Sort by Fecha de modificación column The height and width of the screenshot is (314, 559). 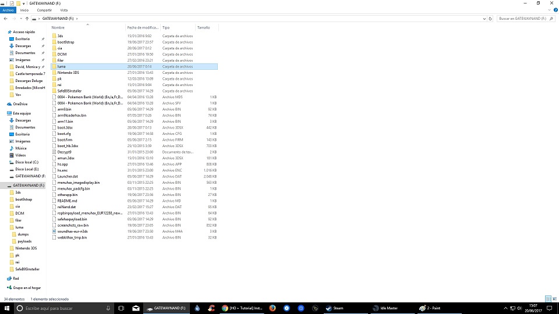point(143,27)
